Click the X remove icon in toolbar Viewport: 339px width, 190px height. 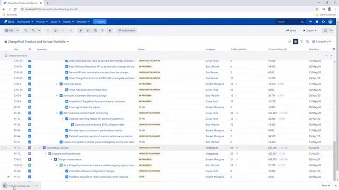(x=110, y=31)
